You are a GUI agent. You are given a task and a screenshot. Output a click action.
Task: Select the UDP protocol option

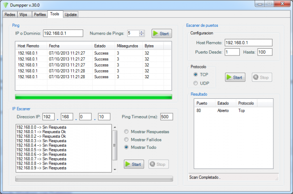(x=195, y=83)
